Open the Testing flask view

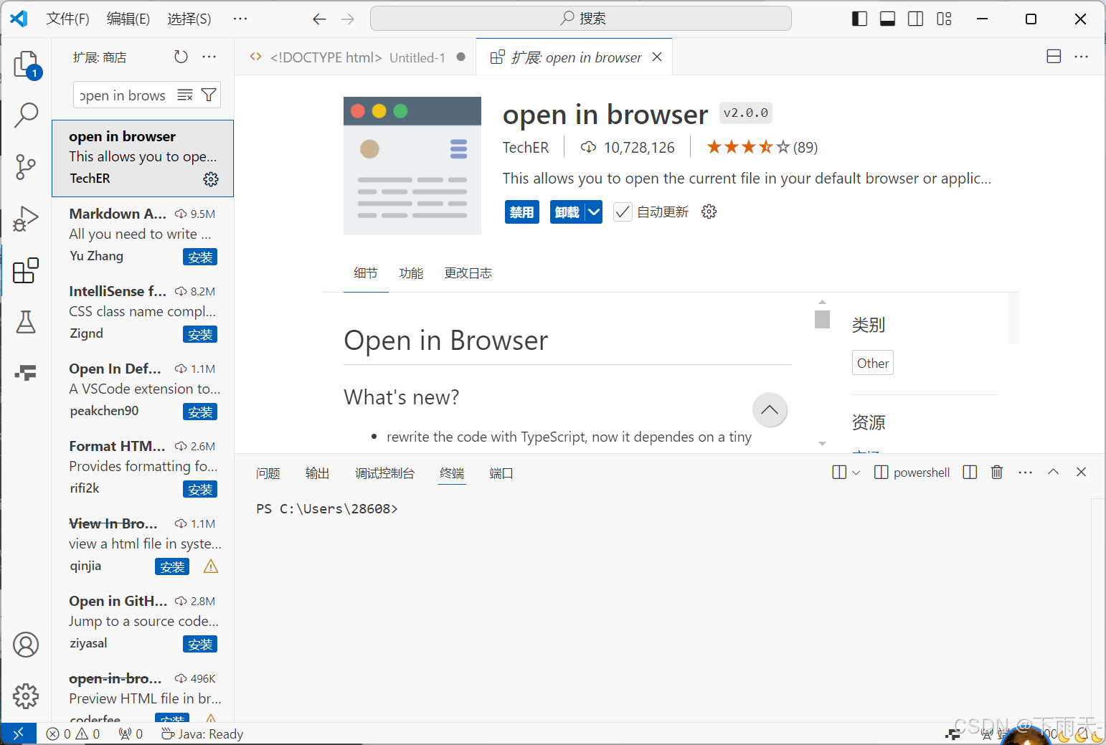click(27, 322)
